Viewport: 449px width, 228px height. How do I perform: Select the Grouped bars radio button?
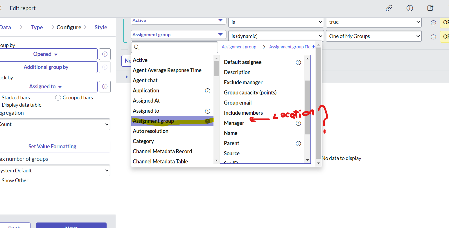(58, 98)
